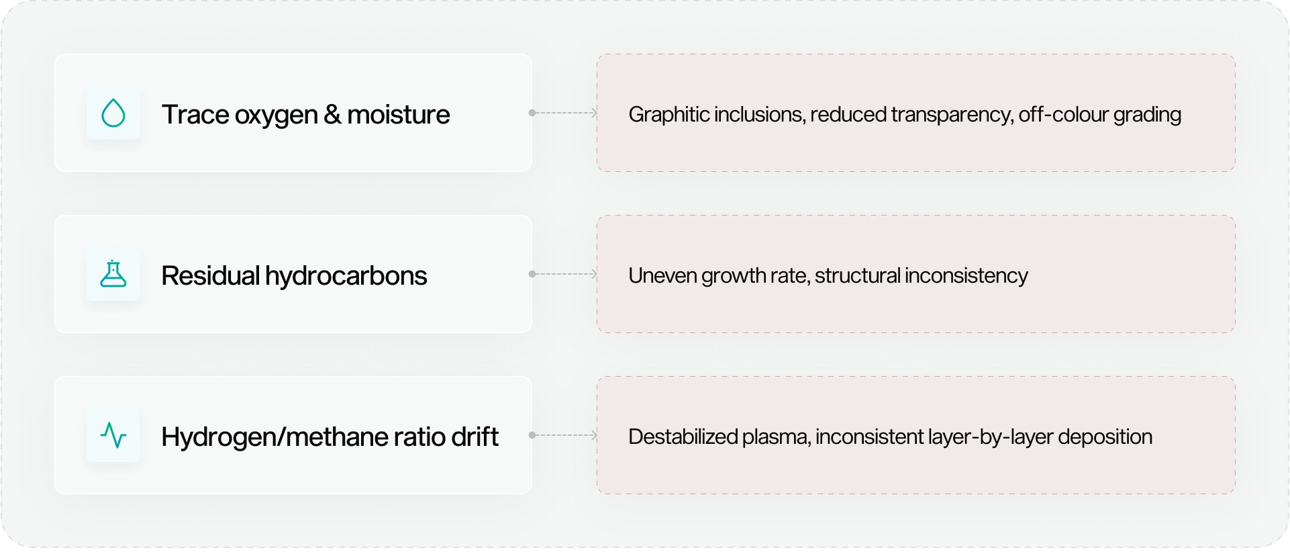
Task: Click connector dot on Trace oxygen card
Action: coord(532,113)
